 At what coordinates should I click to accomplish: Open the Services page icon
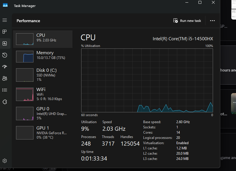coord(5,102)
